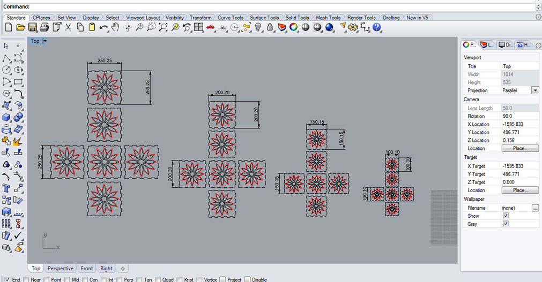Image resolution: width=542 pixels, height=282 pixels.
Task: Add a viewport tab with the plus button
Action: coord(122,269)
